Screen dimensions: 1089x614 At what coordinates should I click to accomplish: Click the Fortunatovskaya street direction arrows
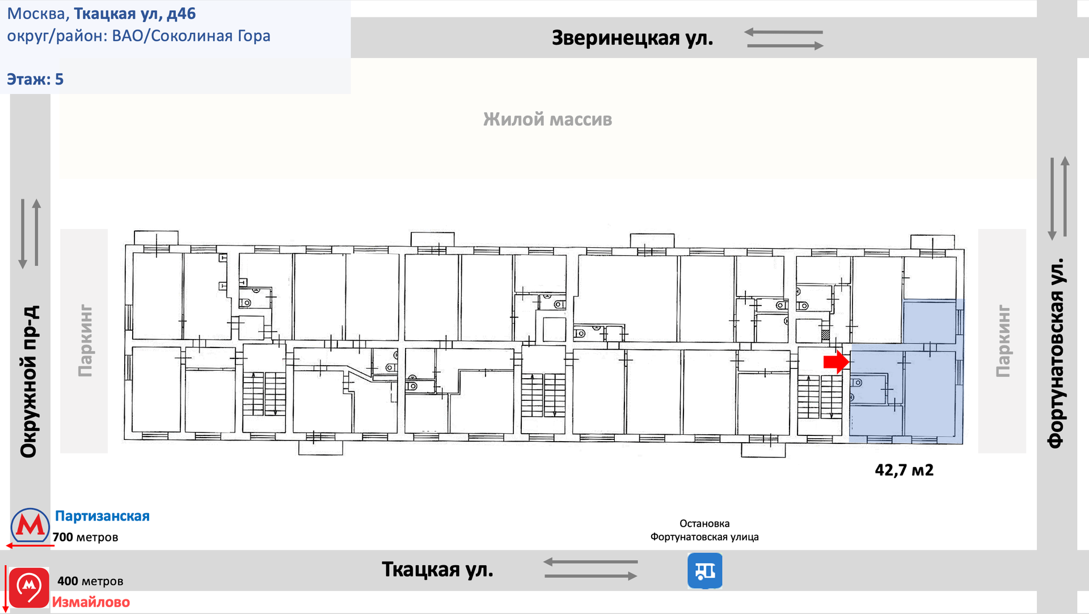(x=1058, y=198)
